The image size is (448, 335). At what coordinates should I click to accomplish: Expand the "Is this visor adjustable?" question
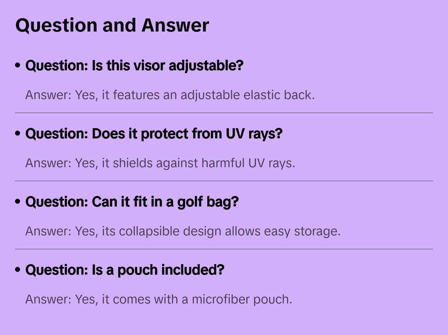click(135, 66)
